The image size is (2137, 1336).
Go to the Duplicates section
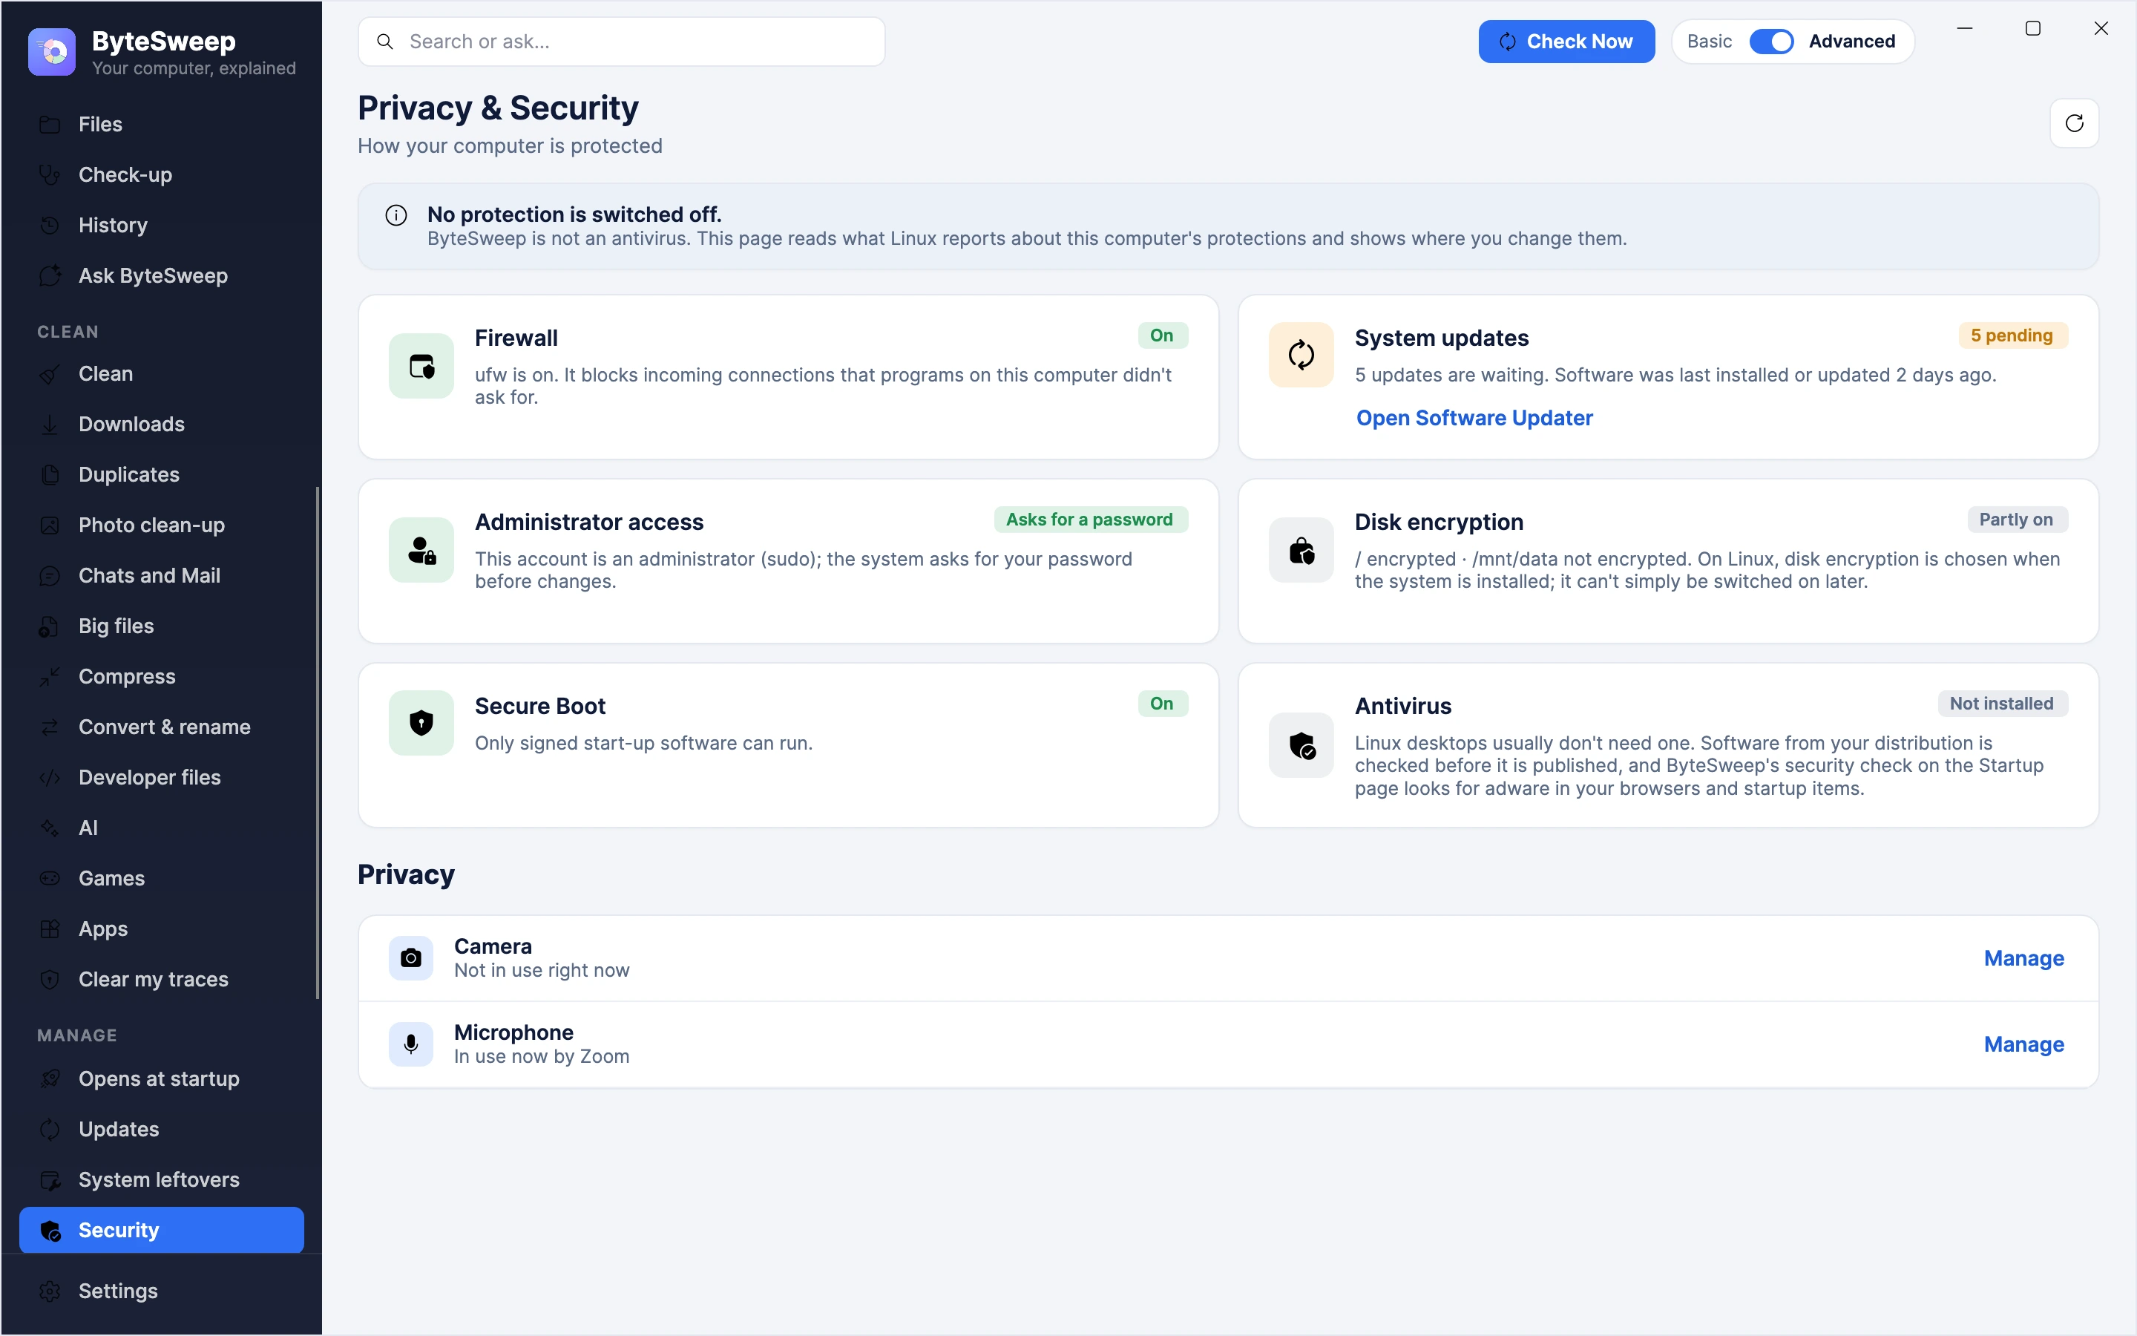pyautogui.click(x=162, y=474)
